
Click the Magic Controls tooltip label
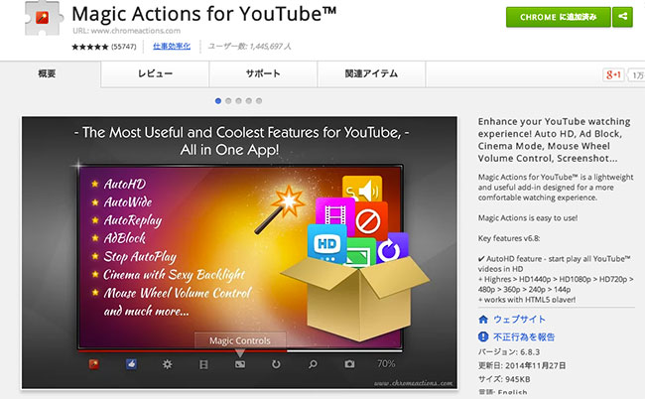(x=240, y=340)
